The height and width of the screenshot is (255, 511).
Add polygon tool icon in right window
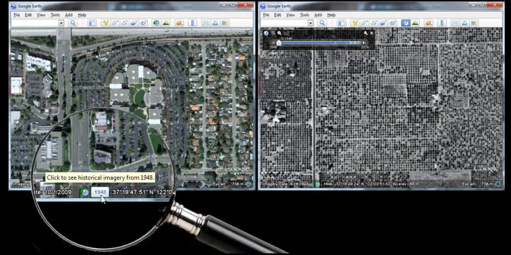pyautogui.click(x=364, y=23)
